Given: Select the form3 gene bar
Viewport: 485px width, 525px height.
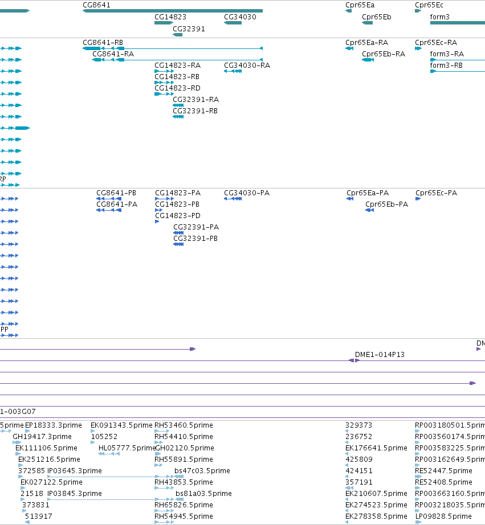Looking at the screenshot, I should pyautogui.click(x=458, y=23).
